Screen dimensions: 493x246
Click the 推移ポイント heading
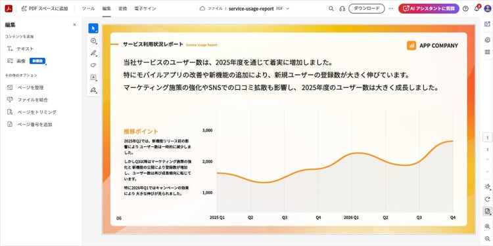click(141, 131)
